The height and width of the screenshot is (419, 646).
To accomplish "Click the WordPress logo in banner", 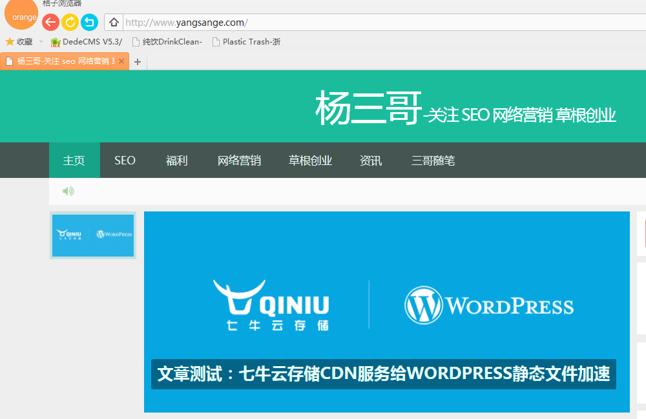I will (489, 306).
